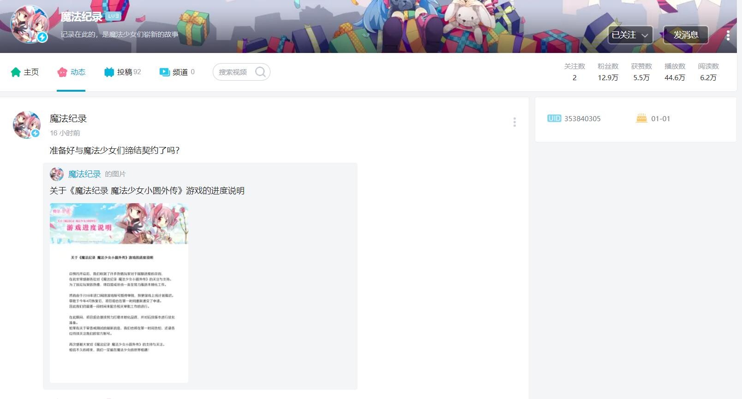This screenshot has width=742, height=399.
Task: Click the 关注数 following count
Action: [x=574, y=72]
